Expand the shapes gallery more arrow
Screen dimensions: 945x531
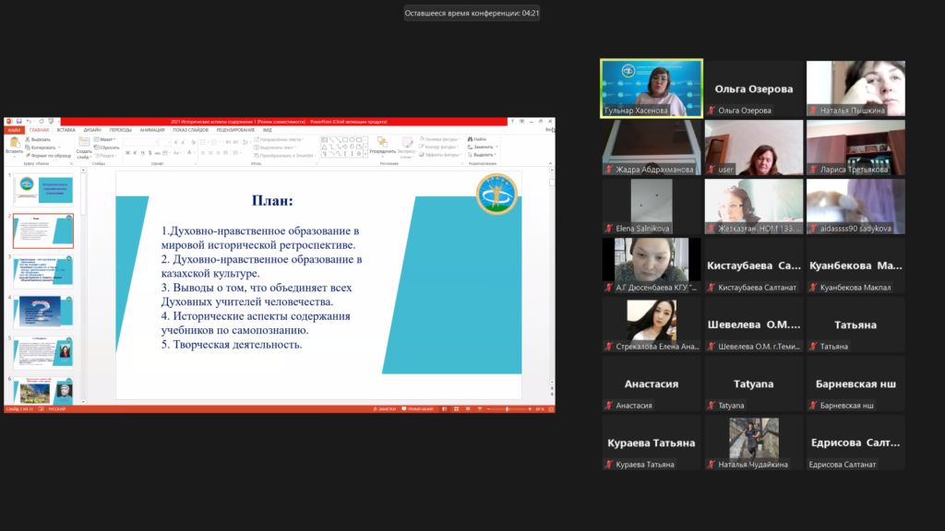click(x=365, y=154)
